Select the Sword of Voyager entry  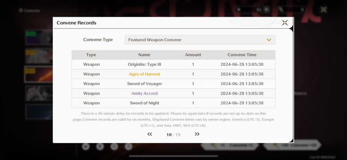coord(144,84)
